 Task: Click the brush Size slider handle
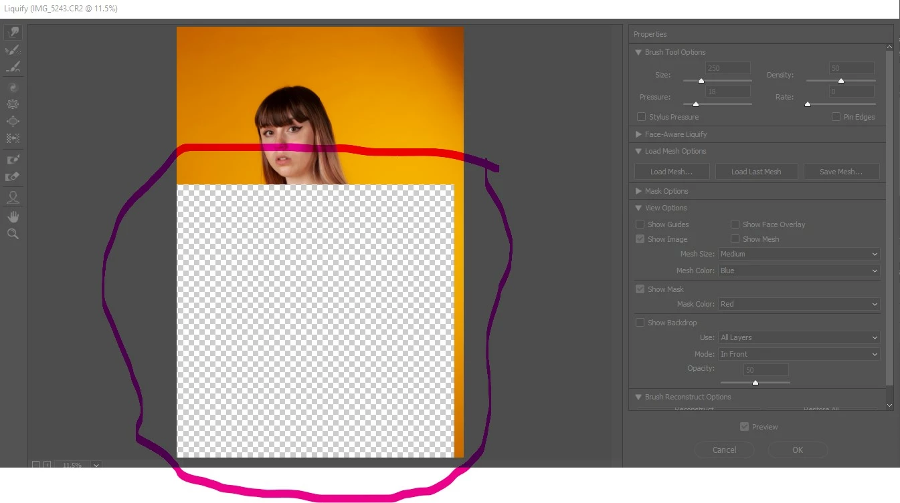(701, 81)
